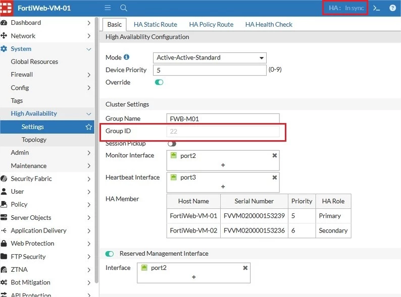The width and height of the screenshot is (401, 297).
Task: Click the HA In sync status
Action: pos(346,8)
